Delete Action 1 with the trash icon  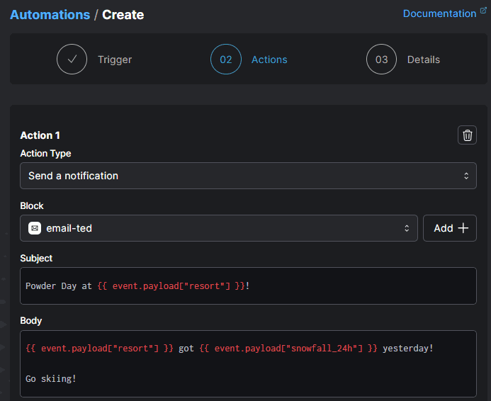[x=467, y=135]
